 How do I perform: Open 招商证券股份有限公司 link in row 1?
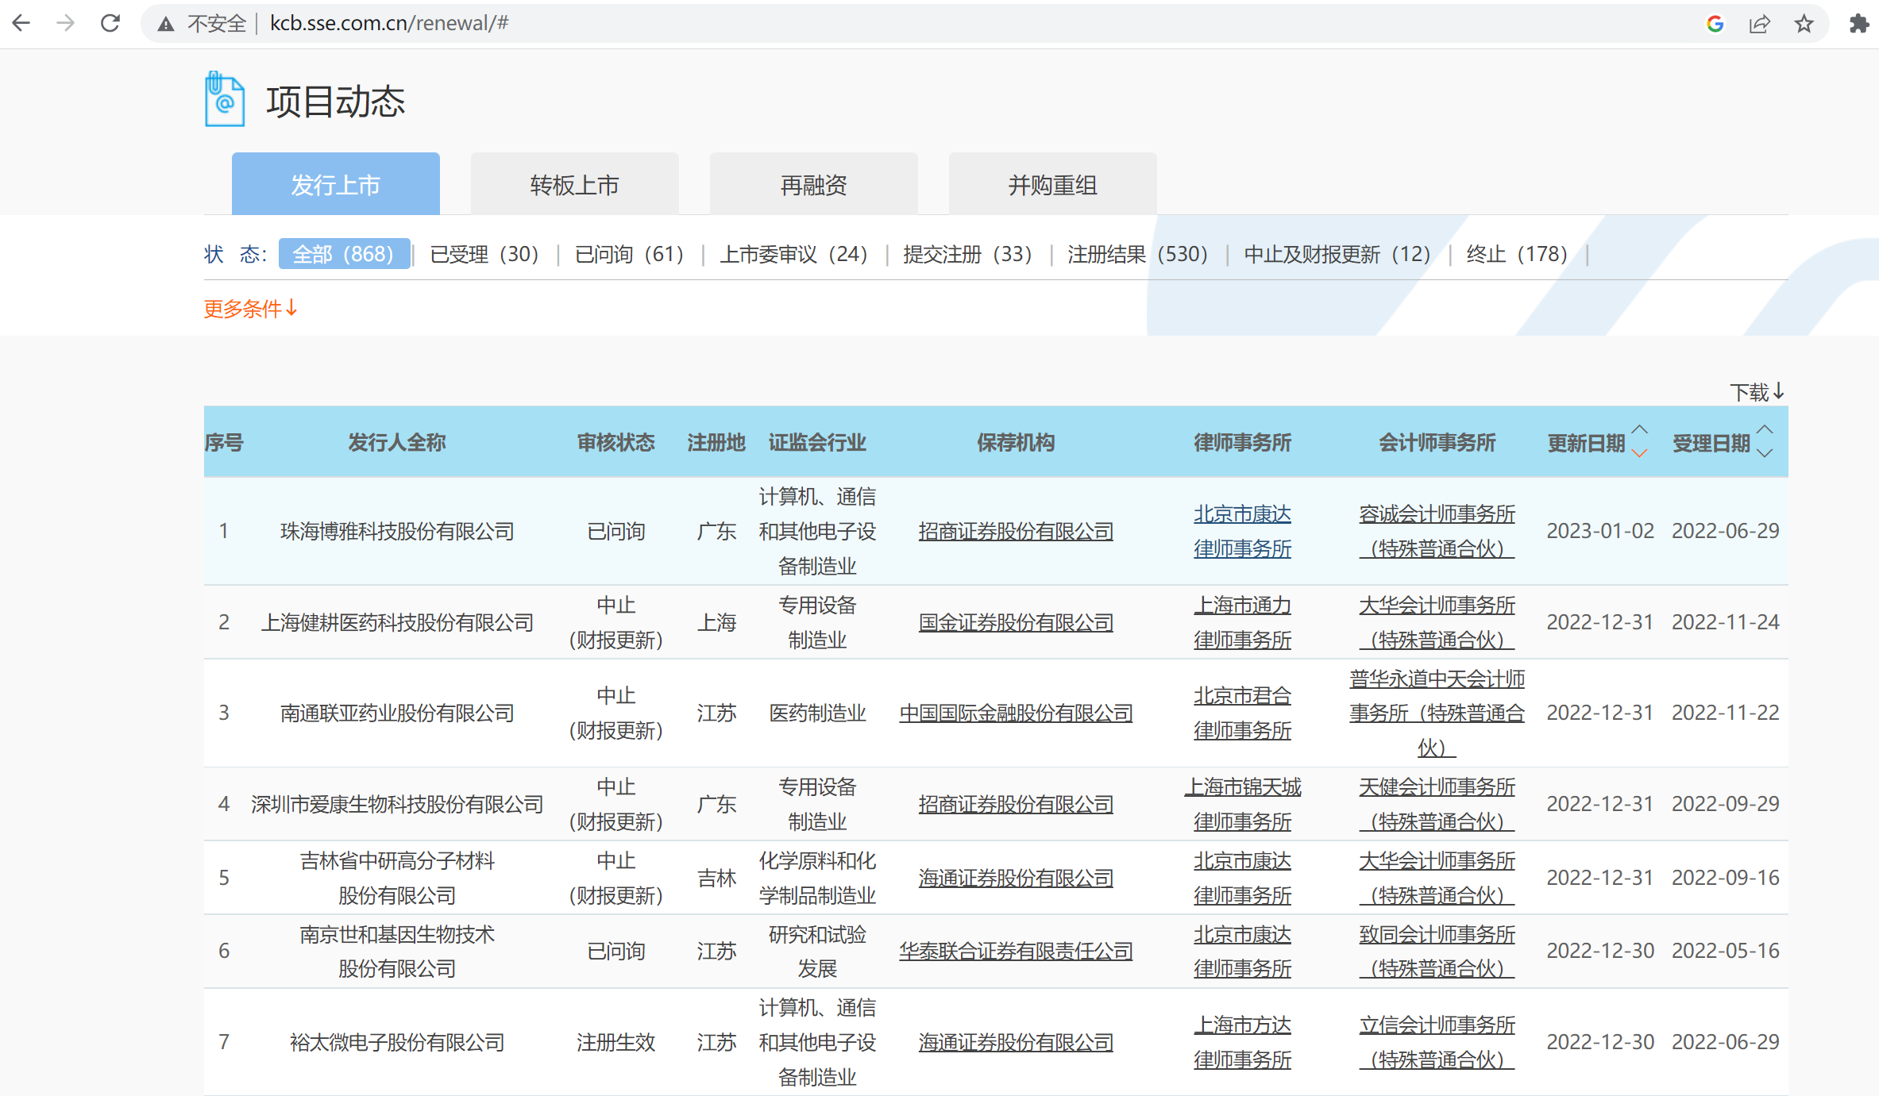click(x=1015, y=531)
